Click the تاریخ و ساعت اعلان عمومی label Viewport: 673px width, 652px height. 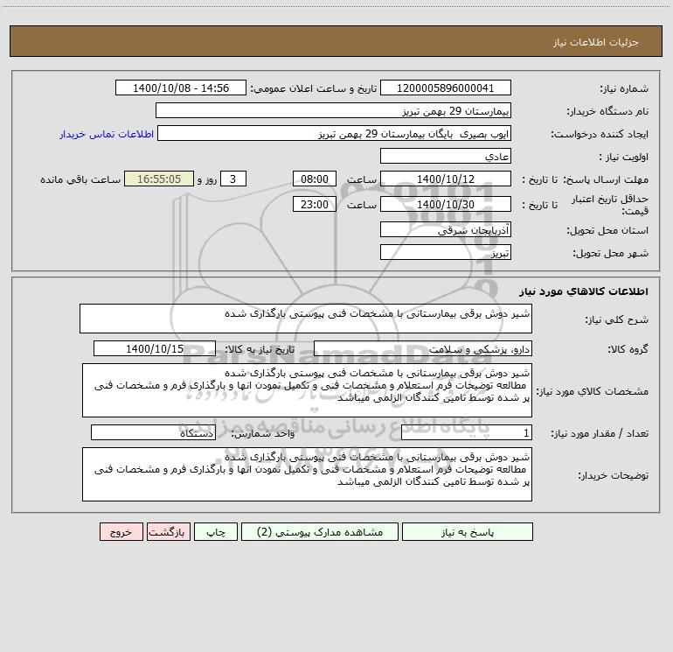[314, 88]
